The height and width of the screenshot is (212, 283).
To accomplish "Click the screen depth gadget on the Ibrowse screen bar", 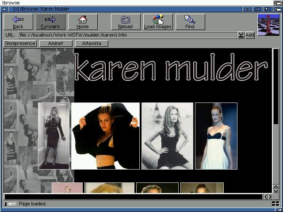I will (278, 3).
